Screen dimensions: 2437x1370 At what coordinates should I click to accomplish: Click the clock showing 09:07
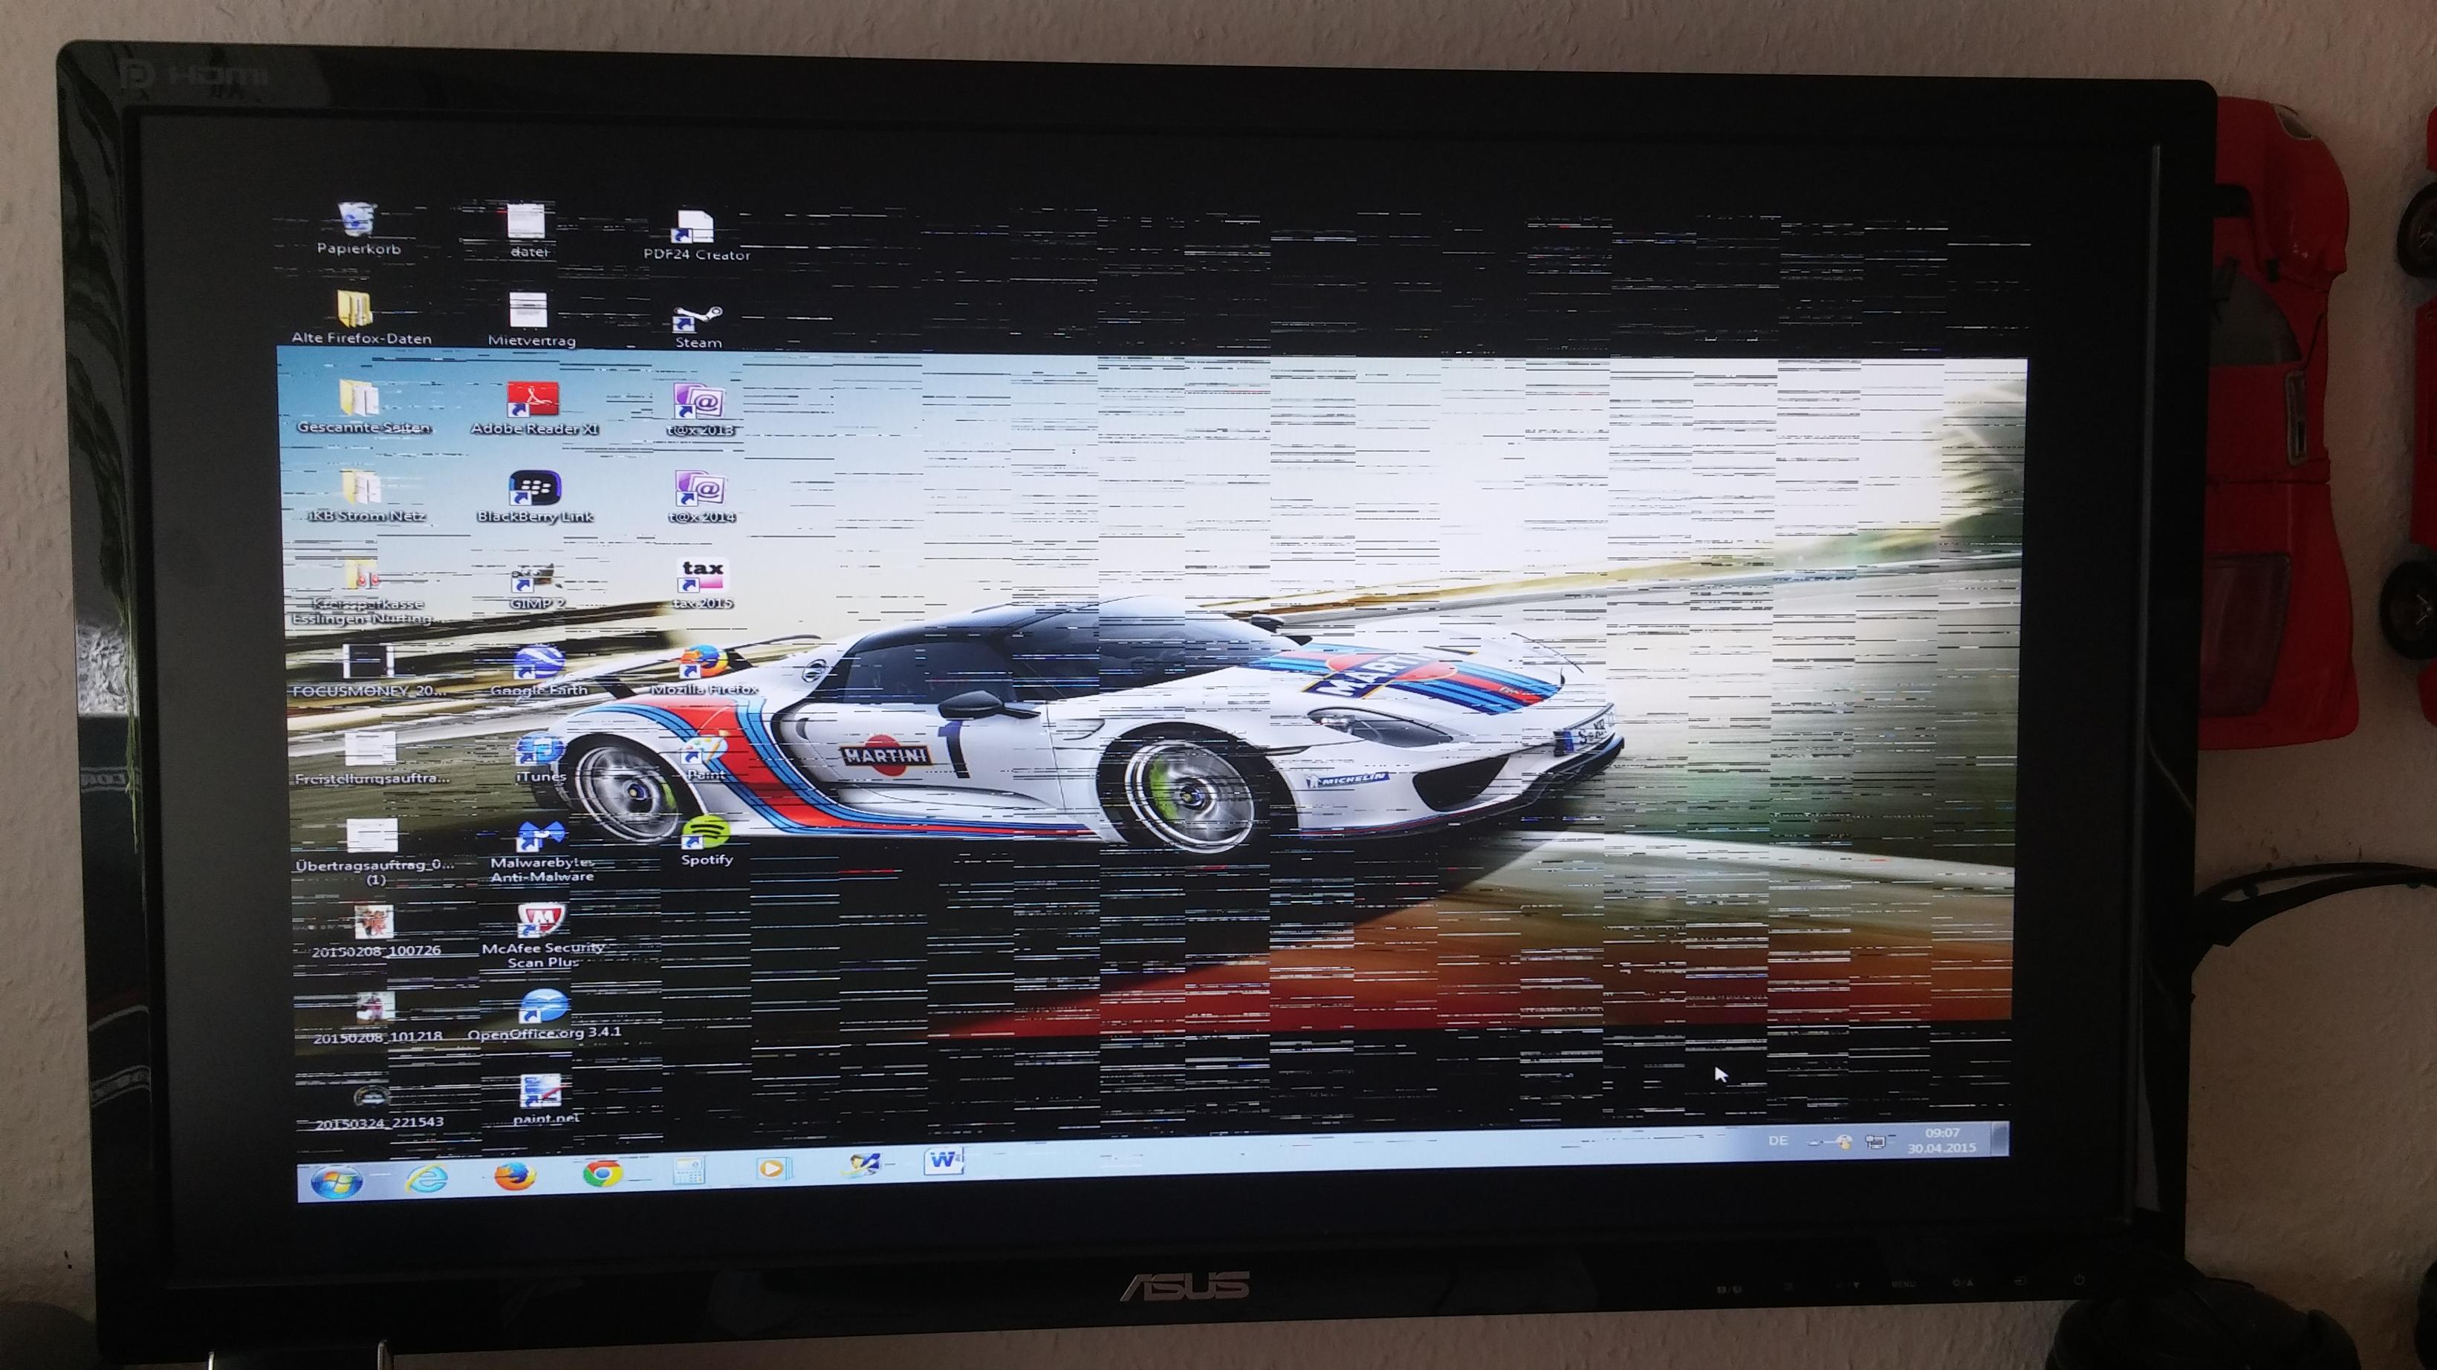click(1941, 1141)
